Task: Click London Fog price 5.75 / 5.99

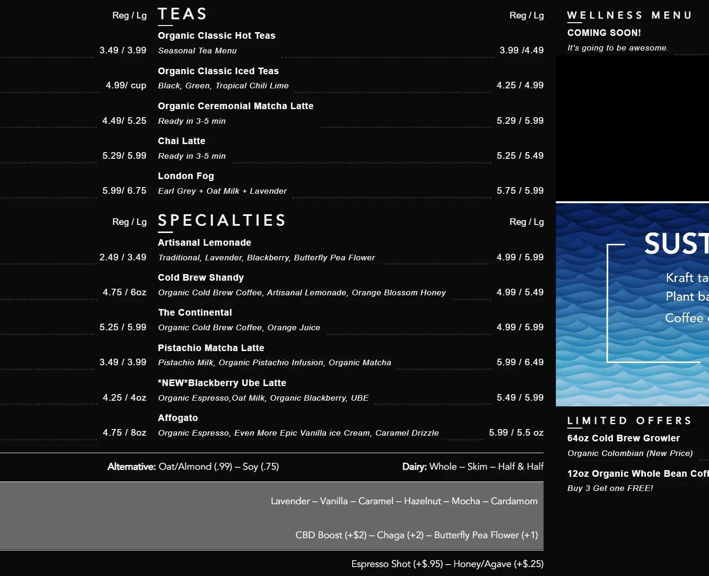Action: [x=520, y=190]
